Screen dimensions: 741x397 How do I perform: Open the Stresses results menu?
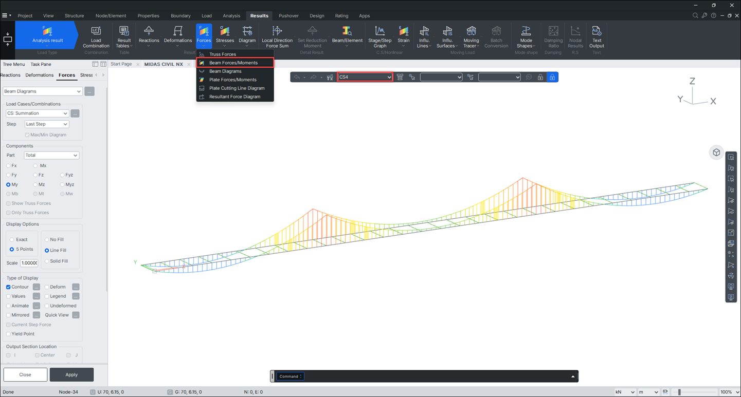[225, 36]
